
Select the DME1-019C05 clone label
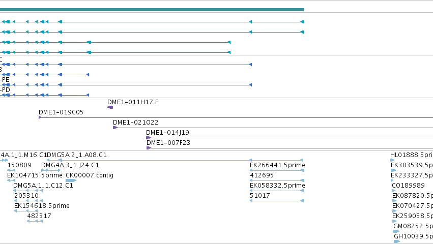61,112
